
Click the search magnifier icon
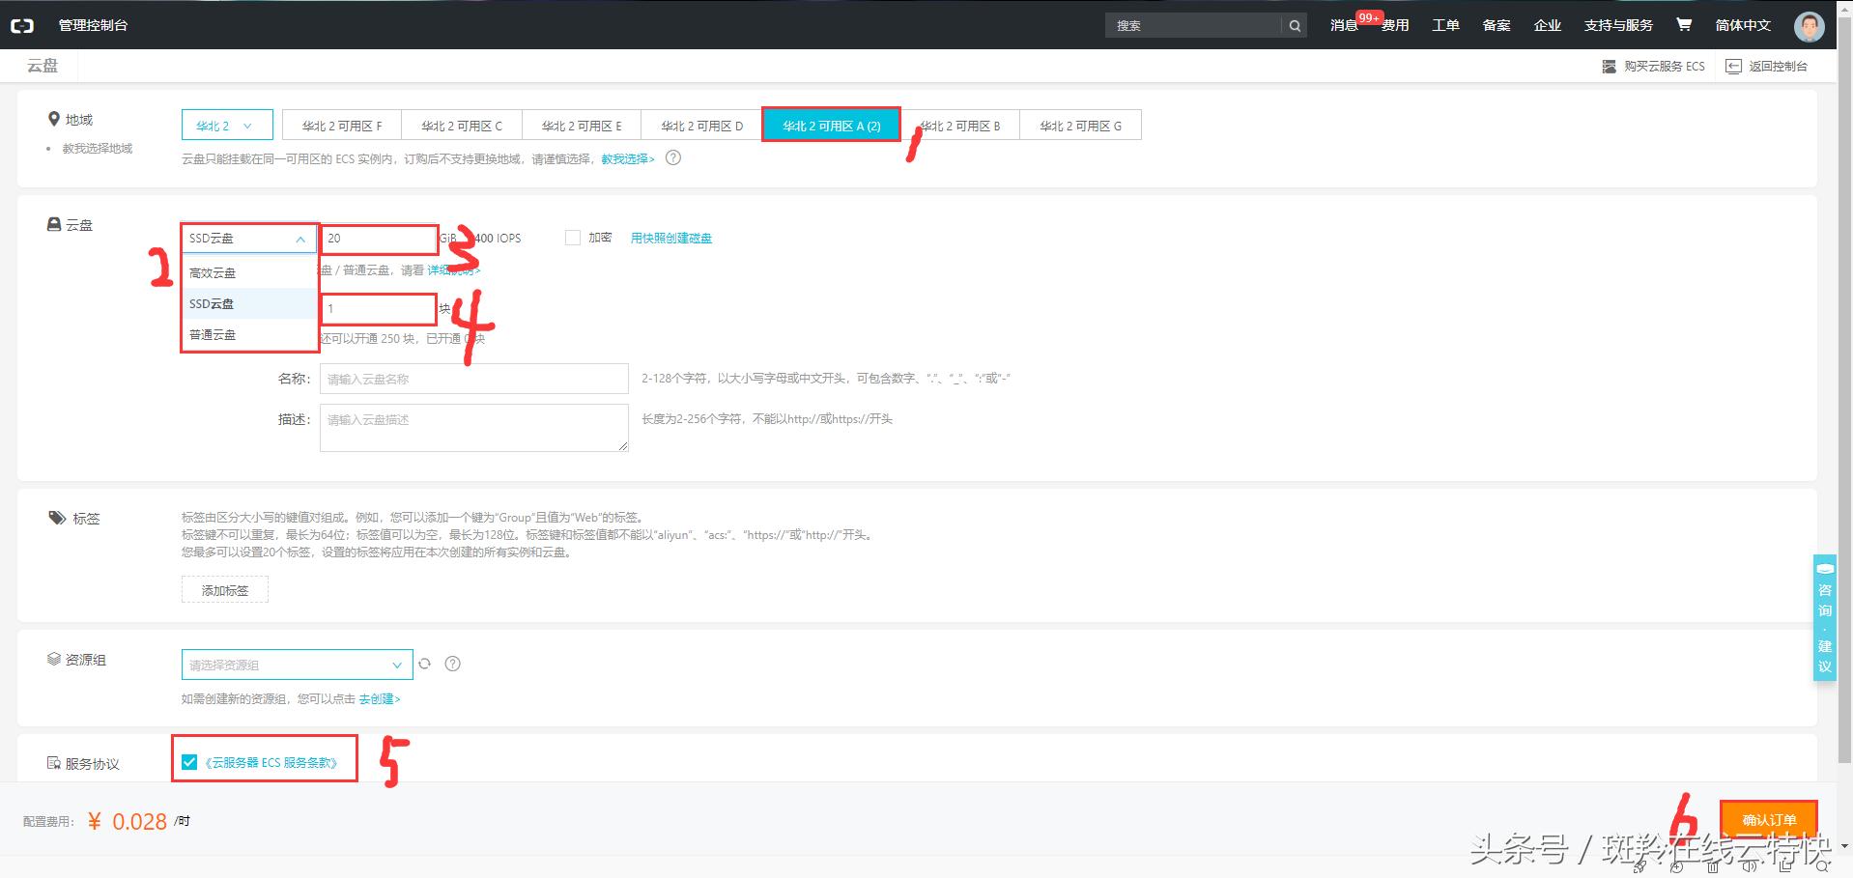point(1295,26)
